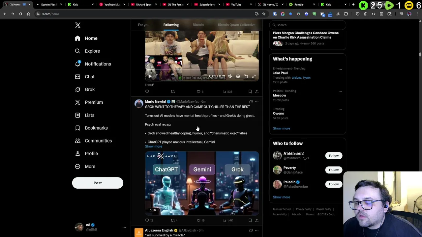Click the X logo in sidebar
Screen dimensions: 422x237
coord(78,25)
